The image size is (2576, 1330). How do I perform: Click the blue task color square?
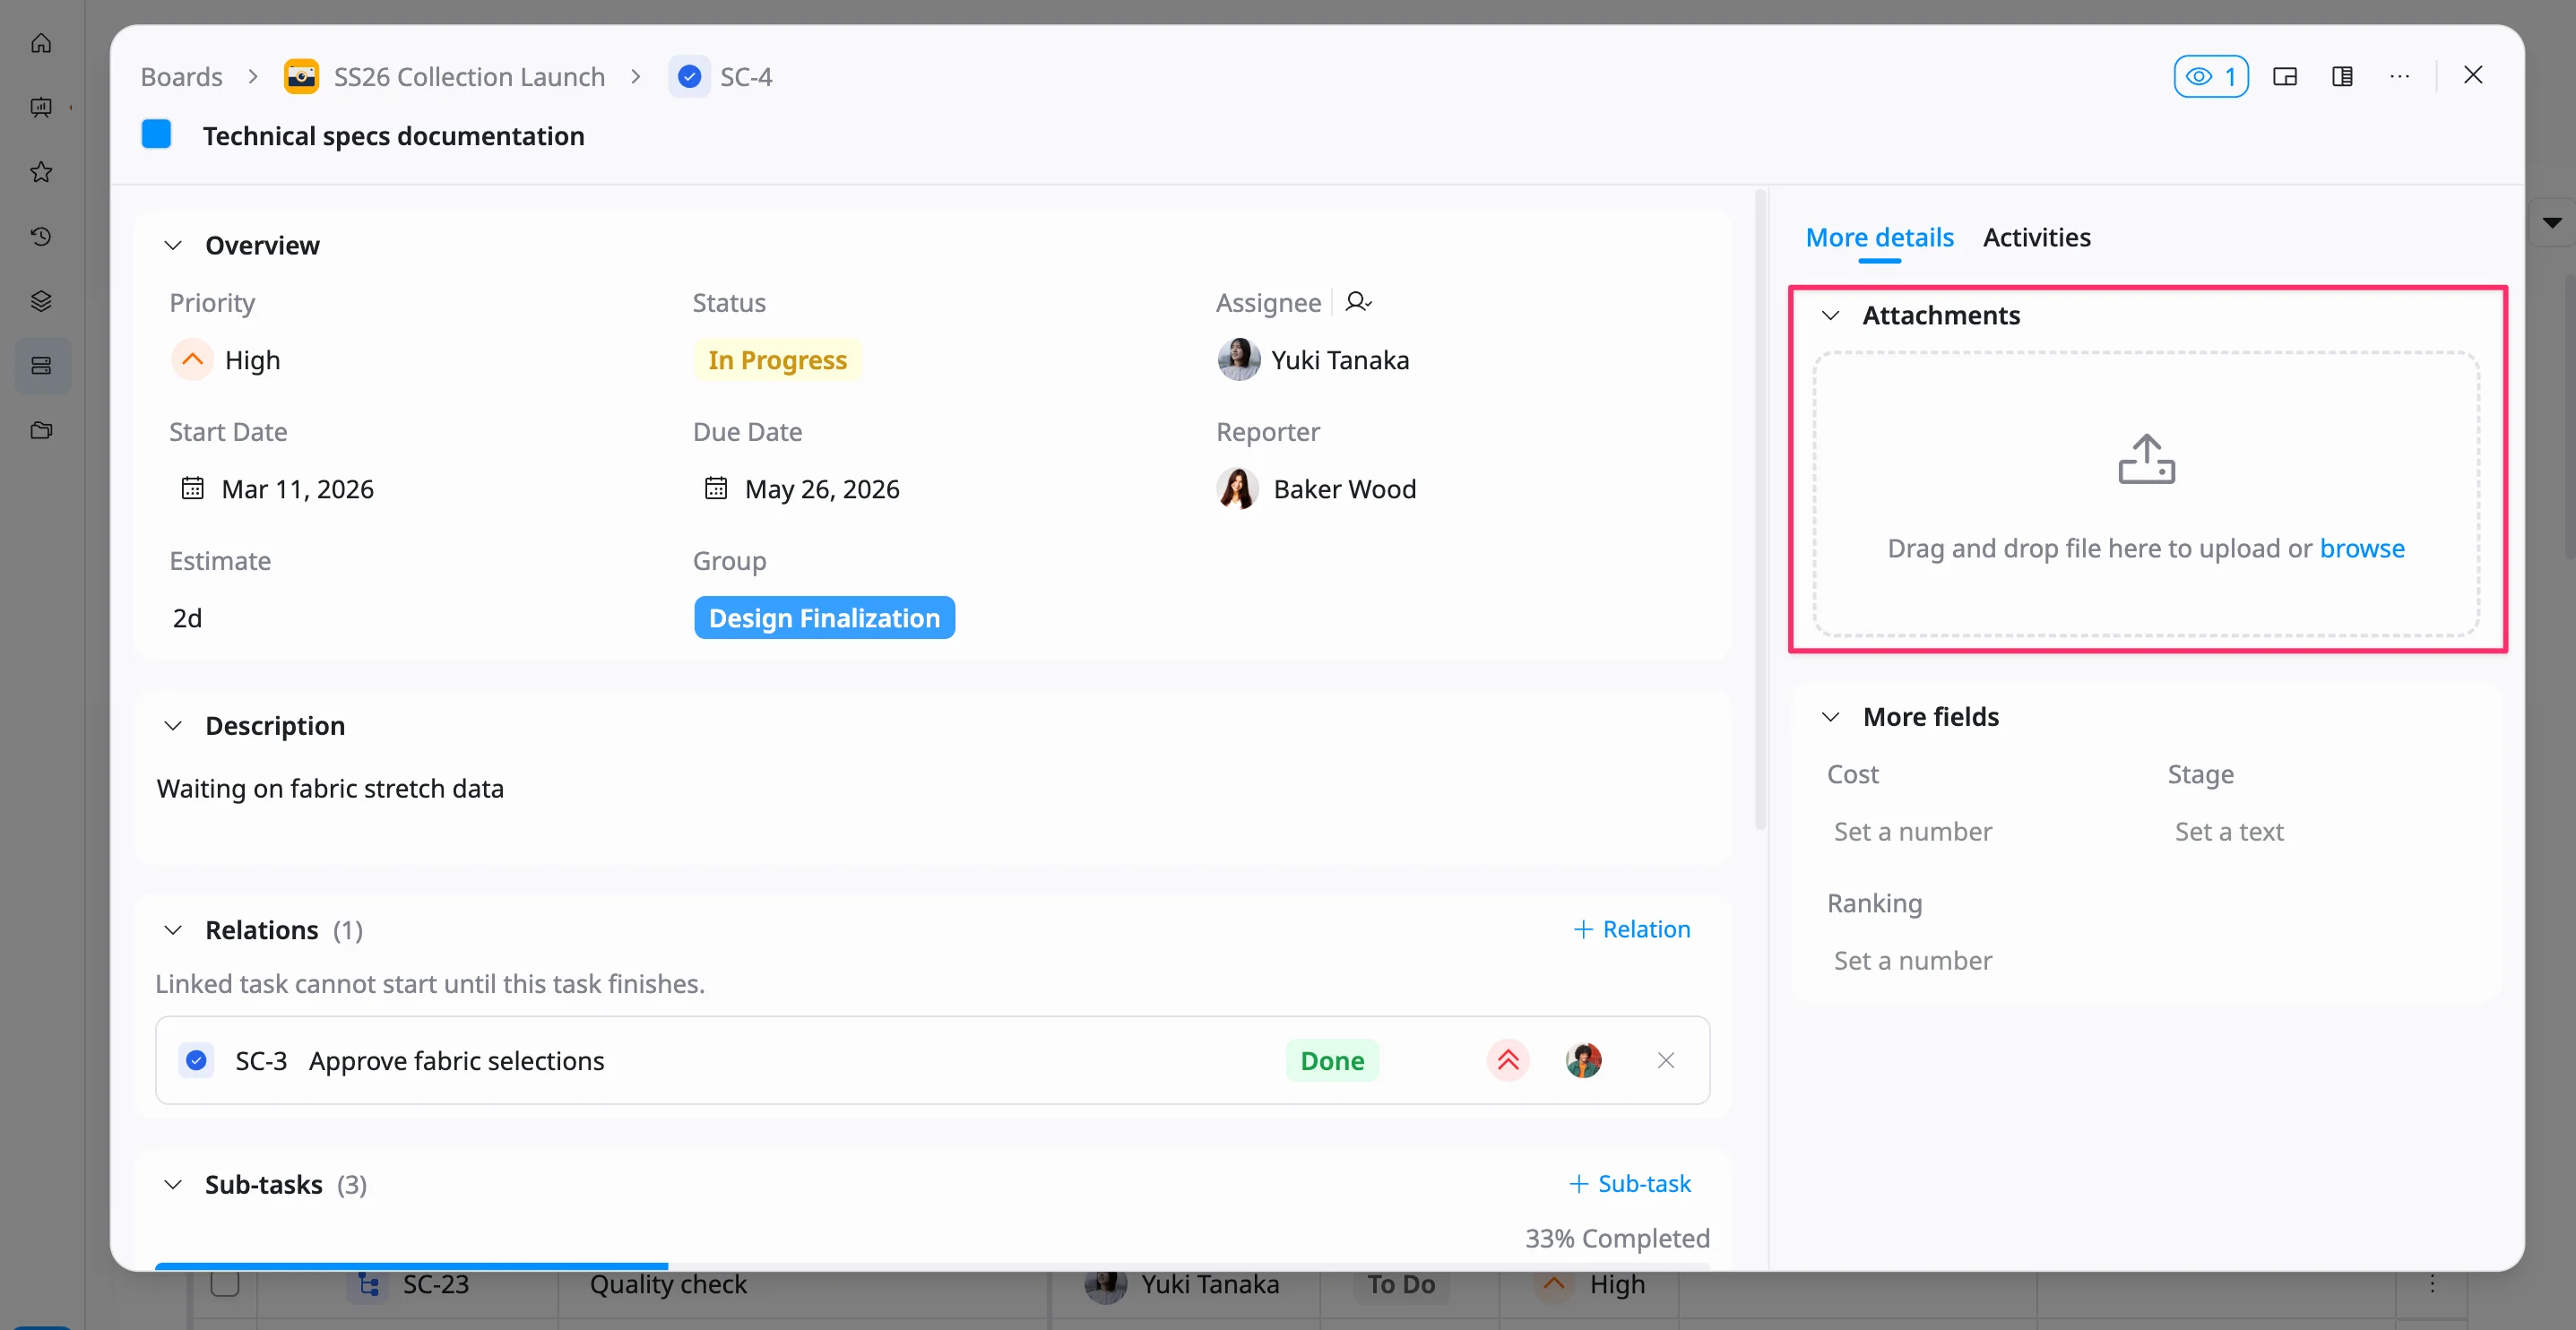click(x=156, y=134)
